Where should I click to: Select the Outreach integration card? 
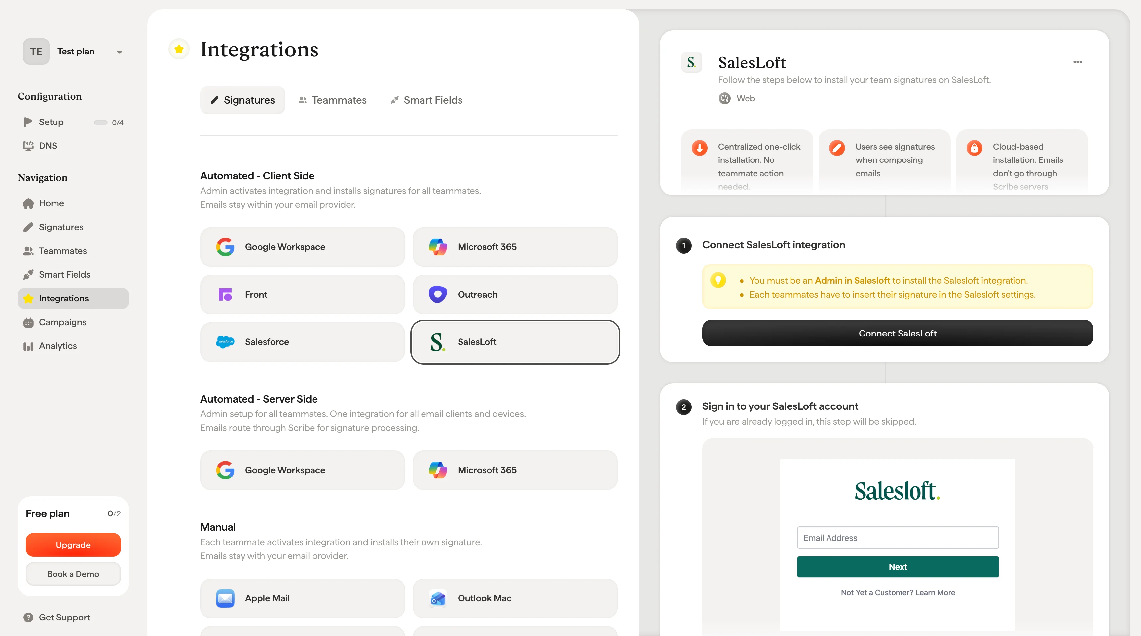pyautogui.click(x=515, y=295)
